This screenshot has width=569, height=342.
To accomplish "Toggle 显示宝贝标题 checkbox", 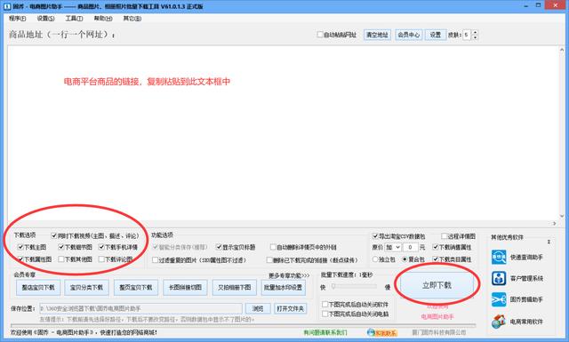I will tap(219, 247).
